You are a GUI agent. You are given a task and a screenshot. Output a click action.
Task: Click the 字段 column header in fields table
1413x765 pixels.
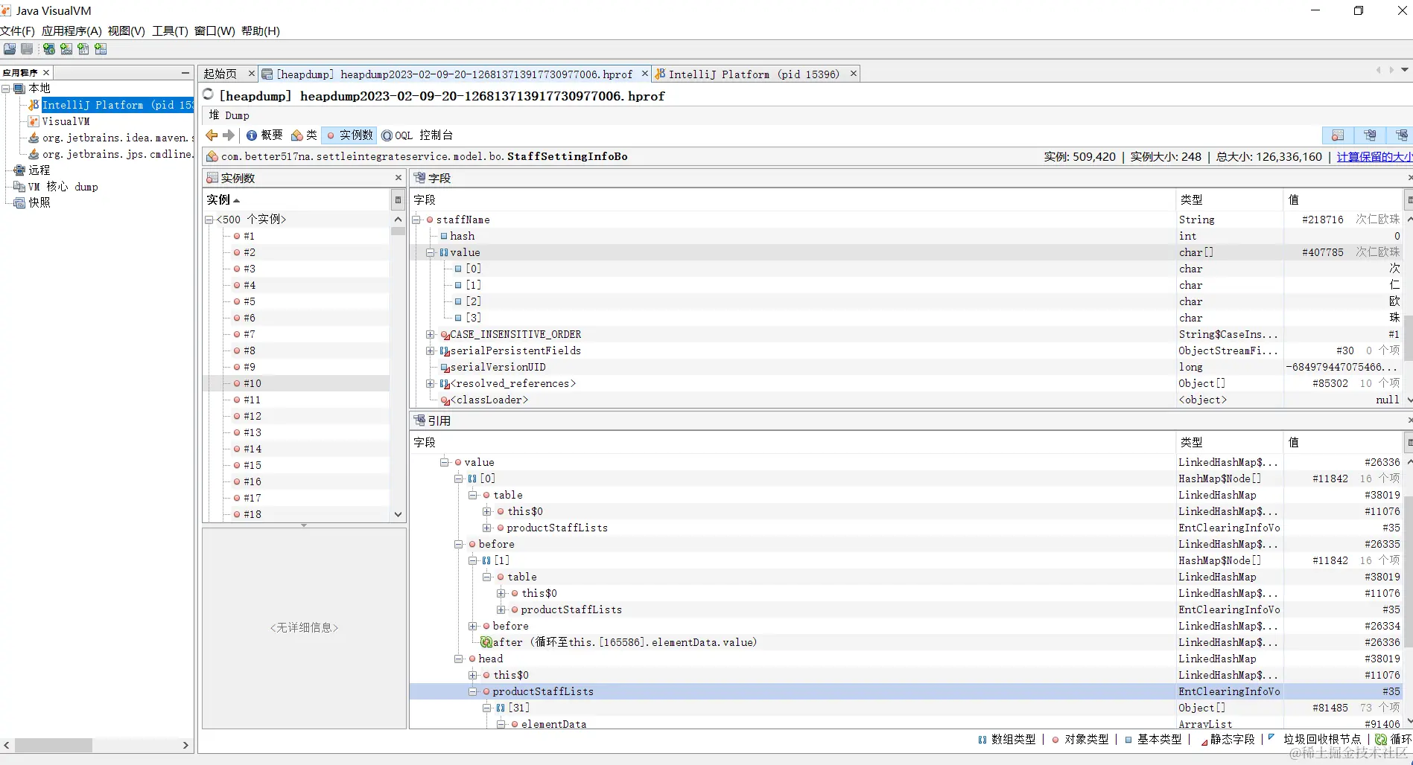pyautogui.click(x=793, y=199)
